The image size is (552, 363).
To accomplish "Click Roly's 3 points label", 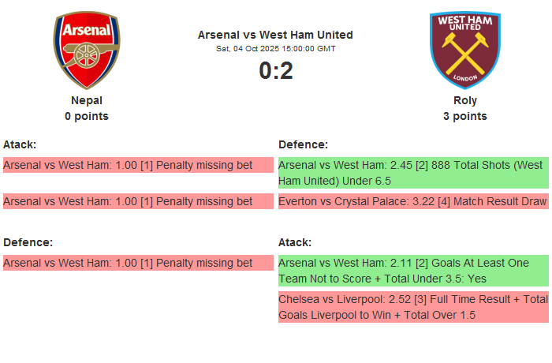I will 464,116.
